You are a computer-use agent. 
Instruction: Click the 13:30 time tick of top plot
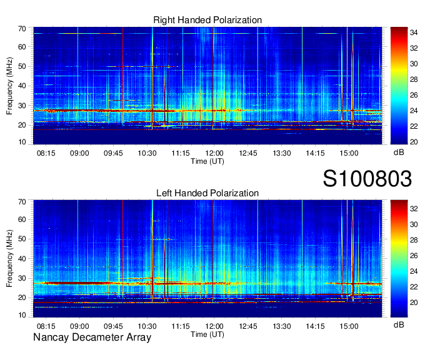[x=282, y=153]
